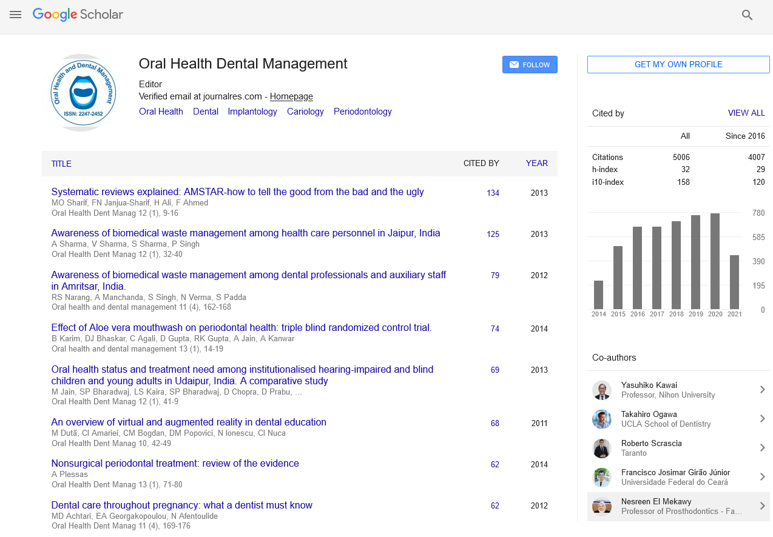773x537 pixels.
Task: Expand Yasuhiko Kawai co-author chevron
Action: click(762, 390)
